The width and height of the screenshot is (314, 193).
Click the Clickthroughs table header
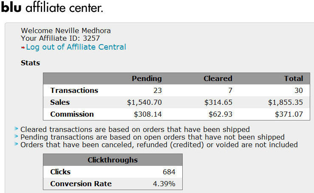pyautogui.click(x=113, y=160)
